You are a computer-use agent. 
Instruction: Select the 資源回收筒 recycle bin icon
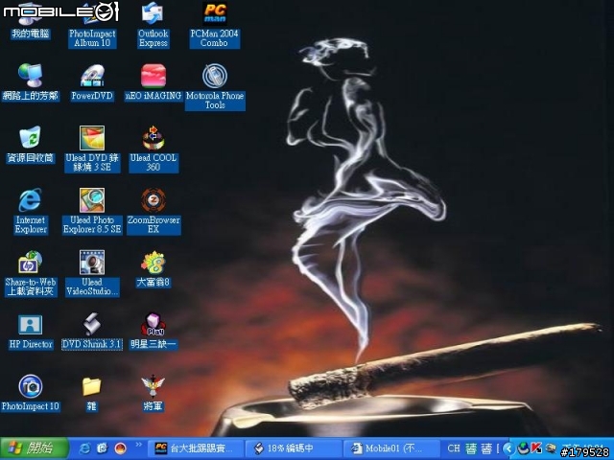pyautogui.click(x=30, y=145)
